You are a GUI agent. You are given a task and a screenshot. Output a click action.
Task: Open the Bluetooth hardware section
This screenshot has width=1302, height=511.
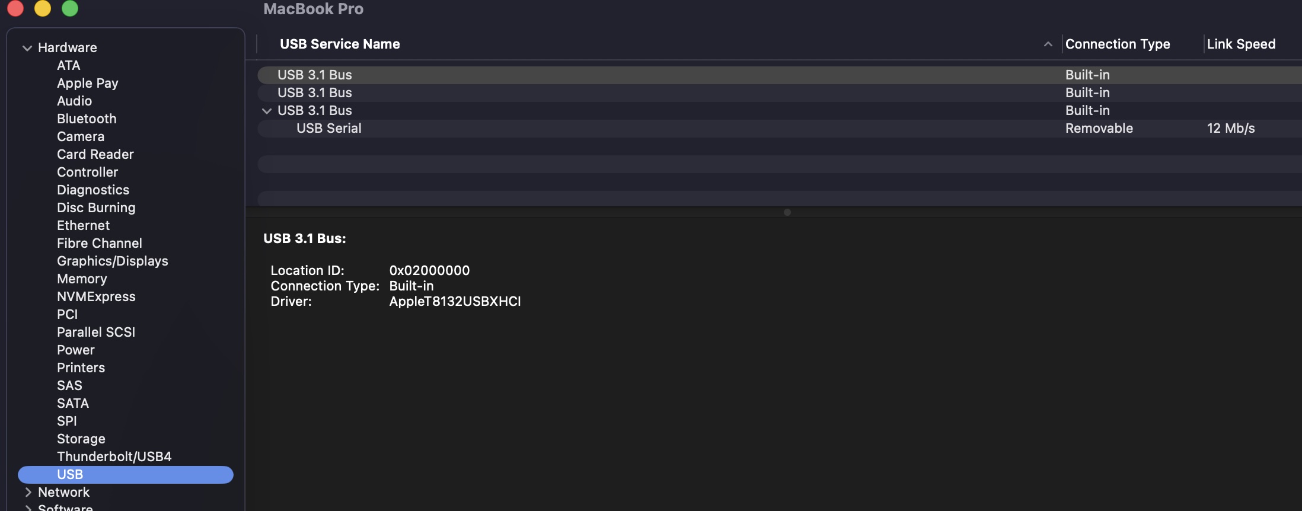pos(87,119)
